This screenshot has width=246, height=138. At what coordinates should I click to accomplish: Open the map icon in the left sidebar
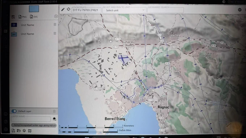tap(6, 31)
